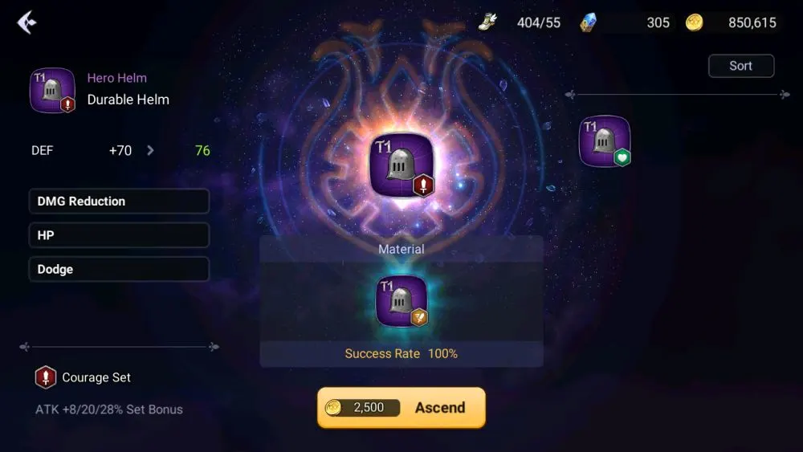
Task: Tap the back arrow icon
Action: click(26, 22)
